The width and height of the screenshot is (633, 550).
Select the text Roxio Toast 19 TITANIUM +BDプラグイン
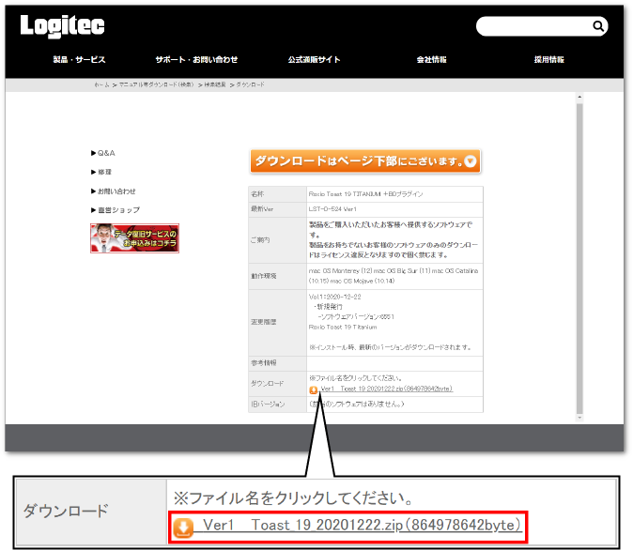tap(365, 194)
